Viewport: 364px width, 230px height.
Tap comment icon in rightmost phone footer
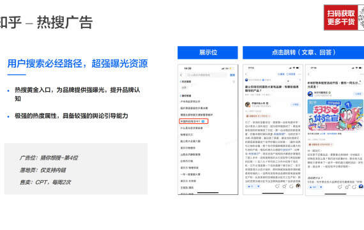(x=354, y=187)
